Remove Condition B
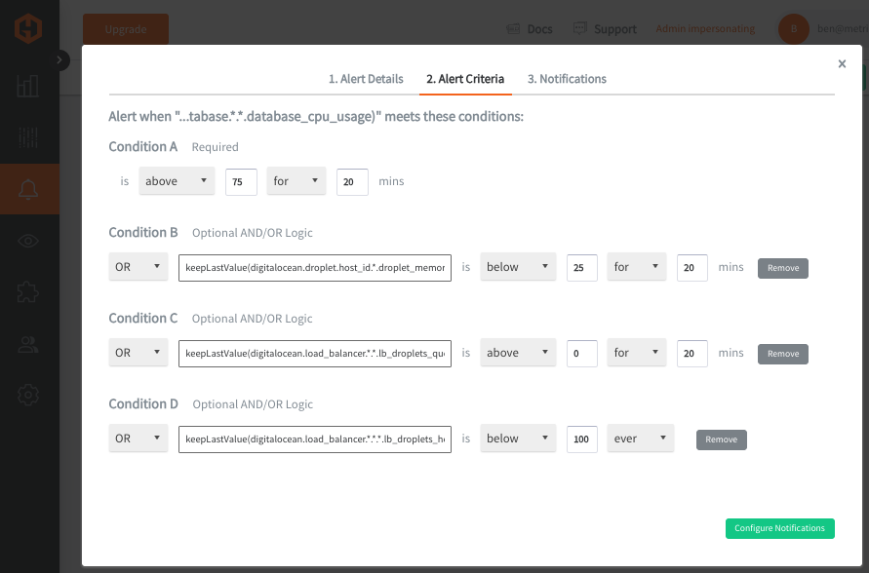 [x=783, y=268]
